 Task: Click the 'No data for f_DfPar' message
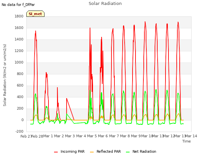pos(18,5)
